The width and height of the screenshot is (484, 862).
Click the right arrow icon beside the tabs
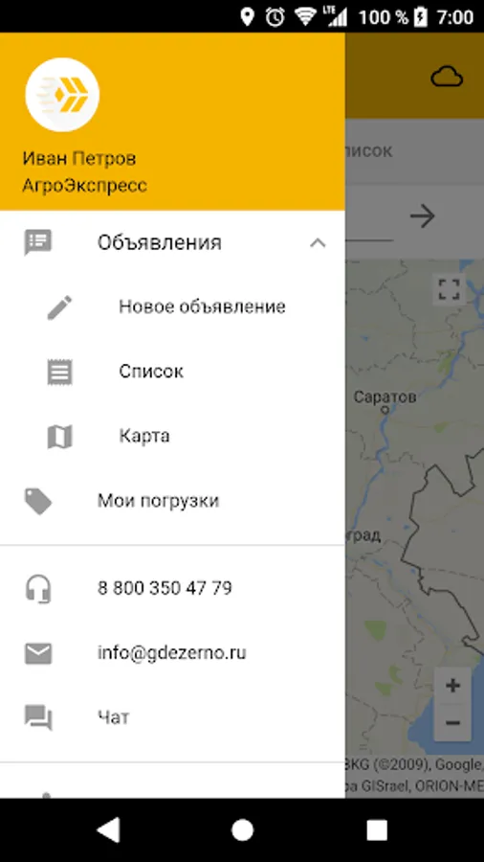[x=423, y=216]
